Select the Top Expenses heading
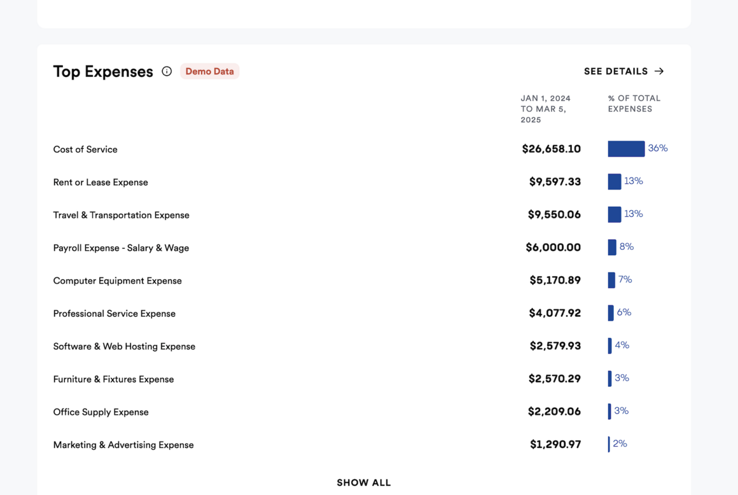Viewport: 738px width, 495px height. 103,71
